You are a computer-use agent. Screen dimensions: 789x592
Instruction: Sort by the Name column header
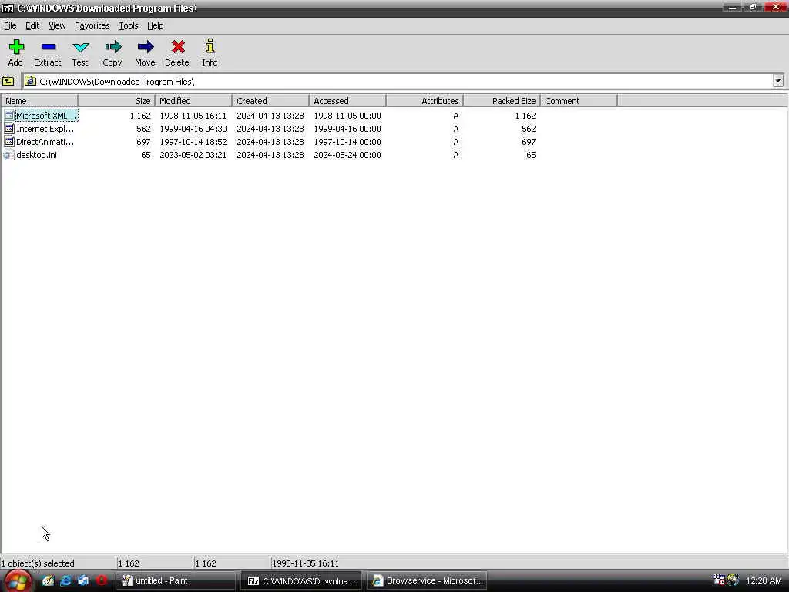click(39, 101)
